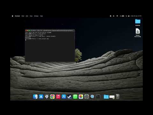Open the gray round app icon beside Chrome
The width and height of the screenshot is (153, 115).
[47, 97]
